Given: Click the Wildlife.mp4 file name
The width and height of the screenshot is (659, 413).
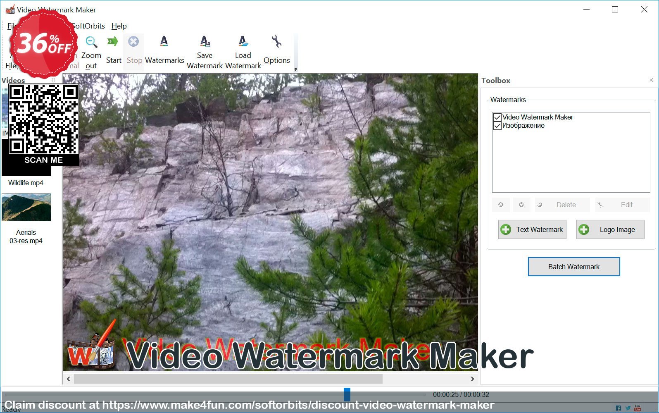Looking at the screenshot, I should pyautogui.click(x=26, y=183).
